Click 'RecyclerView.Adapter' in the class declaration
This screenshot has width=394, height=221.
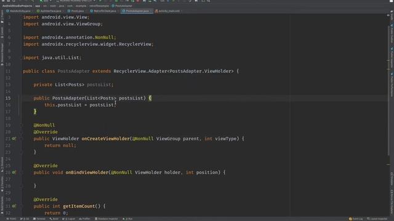(140, 71)
